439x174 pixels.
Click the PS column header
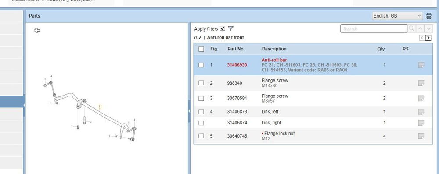[x=405, y=49]
